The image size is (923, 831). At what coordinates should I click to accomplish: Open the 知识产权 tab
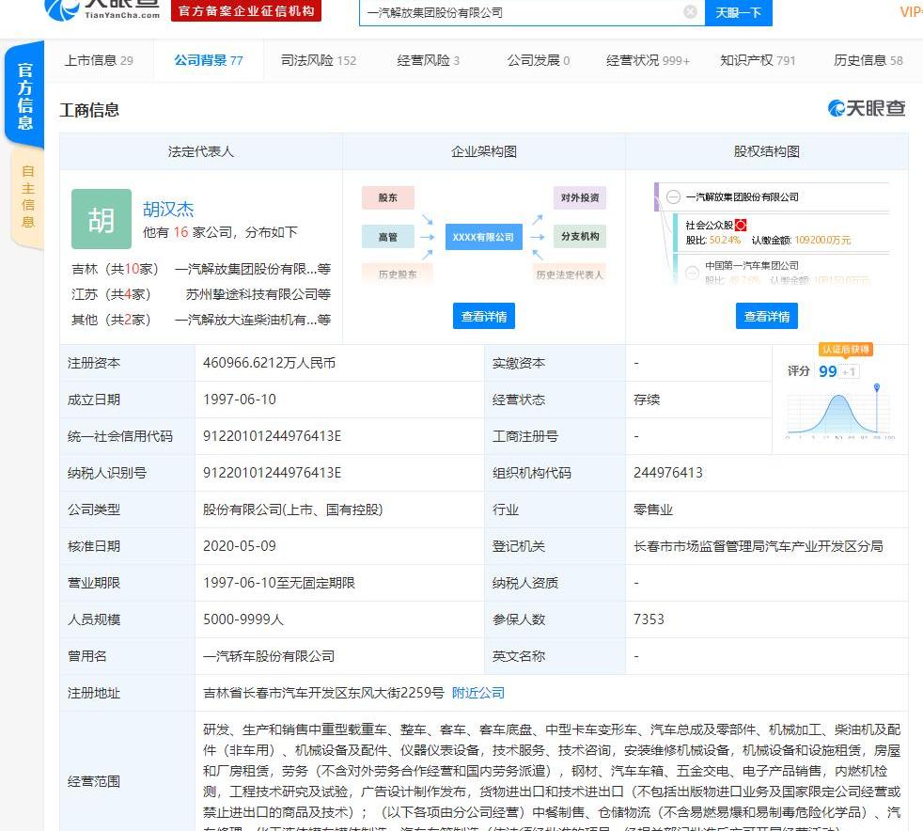tap(747, 59)
